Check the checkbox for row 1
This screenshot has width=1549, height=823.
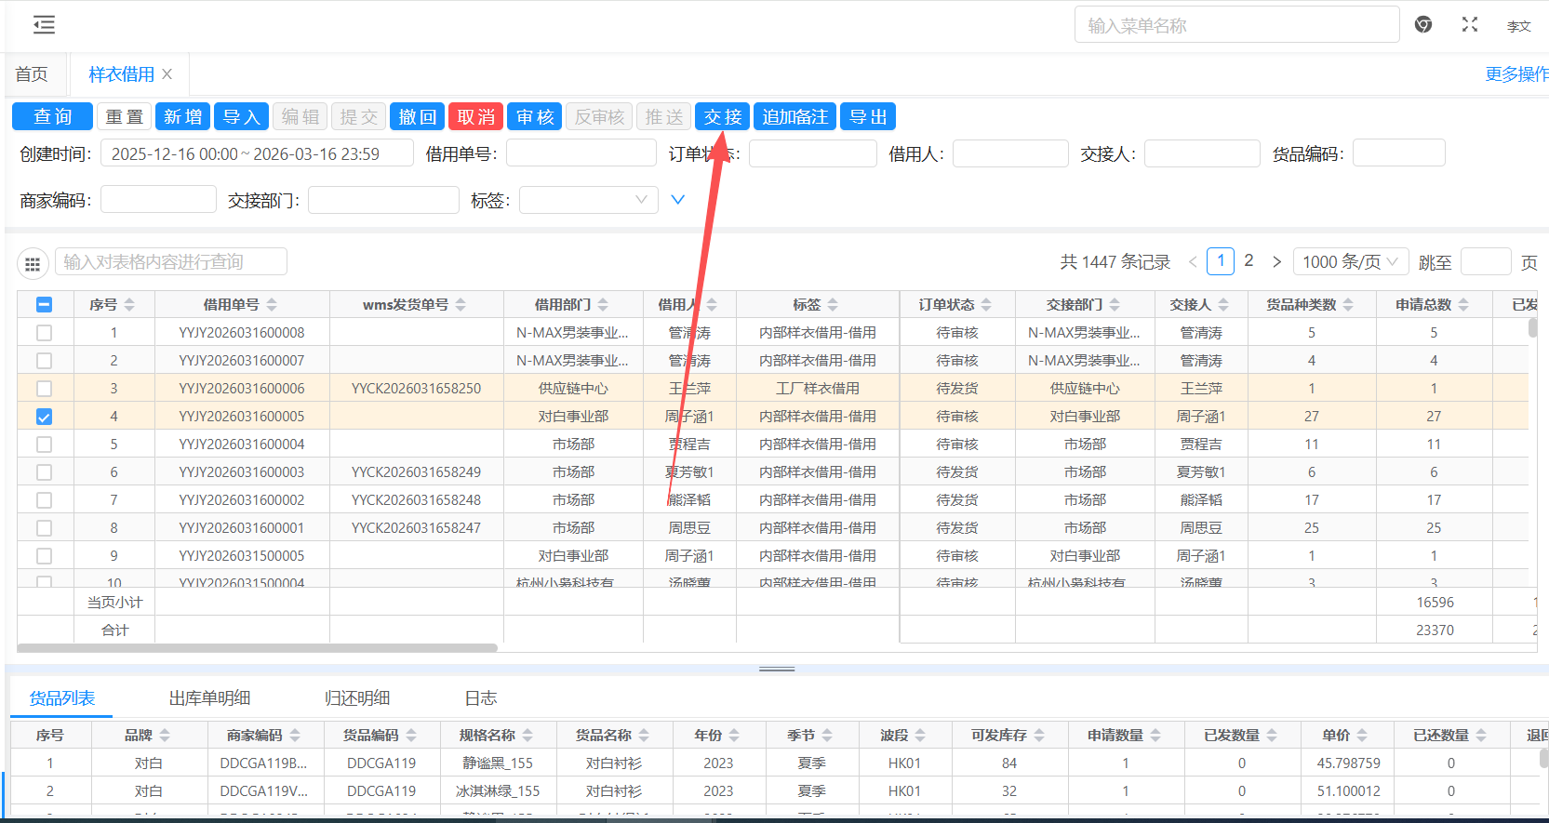pos(44,333)
